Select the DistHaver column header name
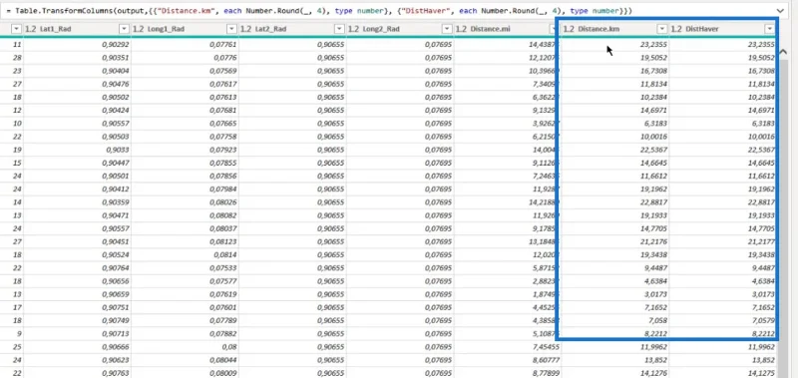This screenshot has height=378, width=798. coord(702,29)
